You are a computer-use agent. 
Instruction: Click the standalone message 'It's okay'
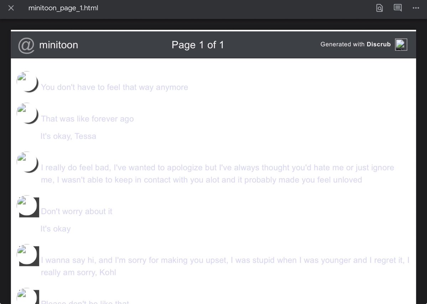coord(56,229)
